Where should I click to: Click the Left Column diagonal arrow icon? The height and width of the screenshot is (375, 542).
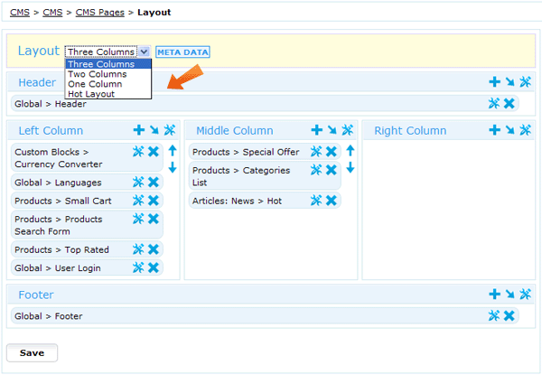point(154,130)
